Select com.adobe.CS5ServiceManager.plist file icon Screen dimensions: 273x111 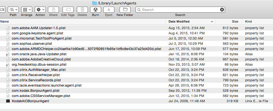pos(8,96)
